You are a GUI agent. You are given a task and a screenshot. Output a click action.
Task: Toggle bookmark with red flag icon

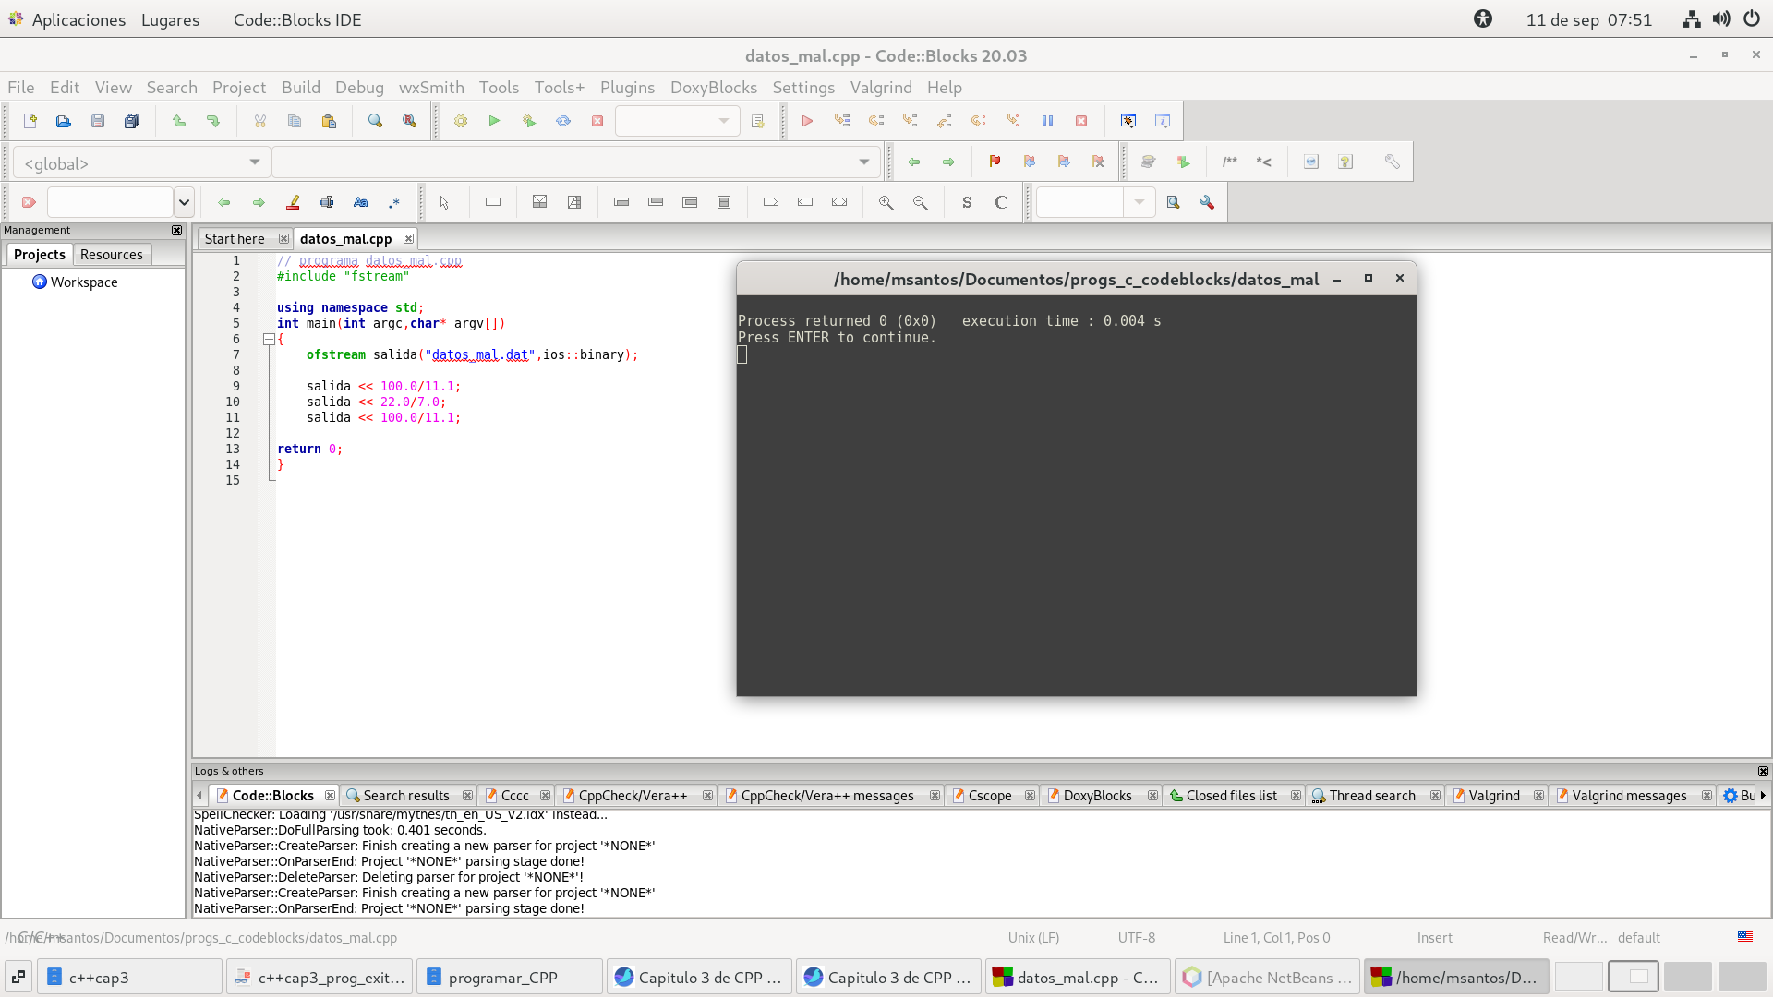[x=995, y=162]
